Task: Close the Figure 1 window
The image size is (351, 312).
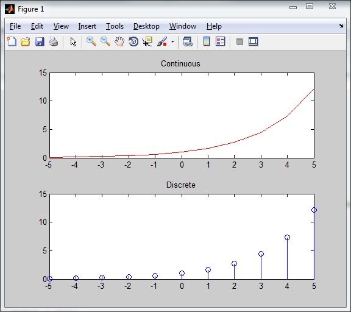Action: [333, 6]
